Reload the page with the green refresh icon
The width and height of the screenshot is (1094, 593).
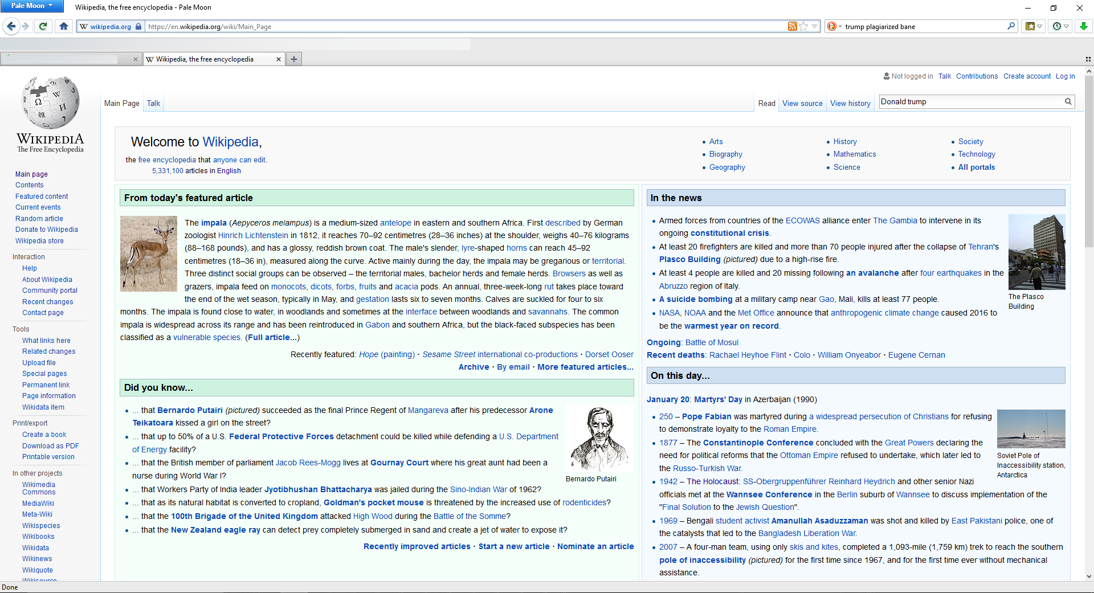tap(43, 26)
